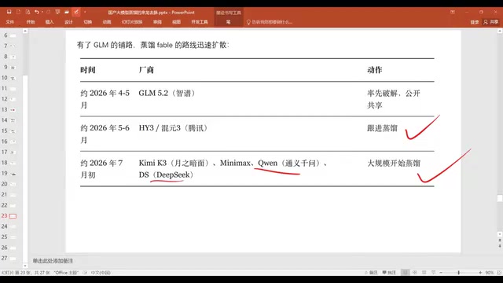Open the 文件 (File) menu
The height and width of the screenshot is (283, 503).
pos(10,22)
